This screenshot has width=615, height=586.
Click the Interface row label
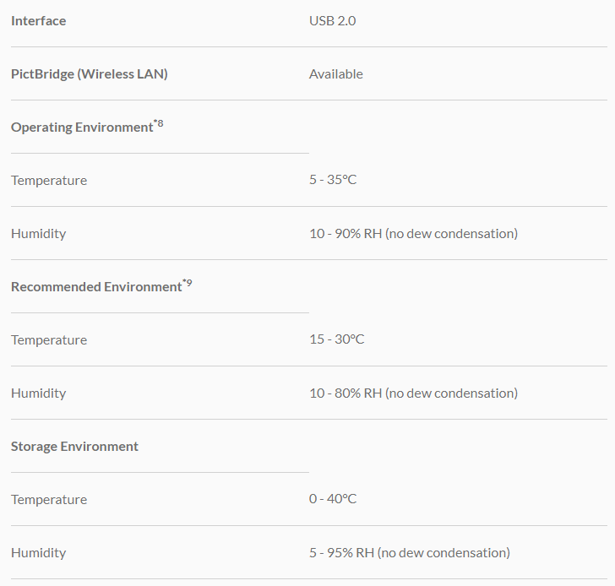pos(38,21)
